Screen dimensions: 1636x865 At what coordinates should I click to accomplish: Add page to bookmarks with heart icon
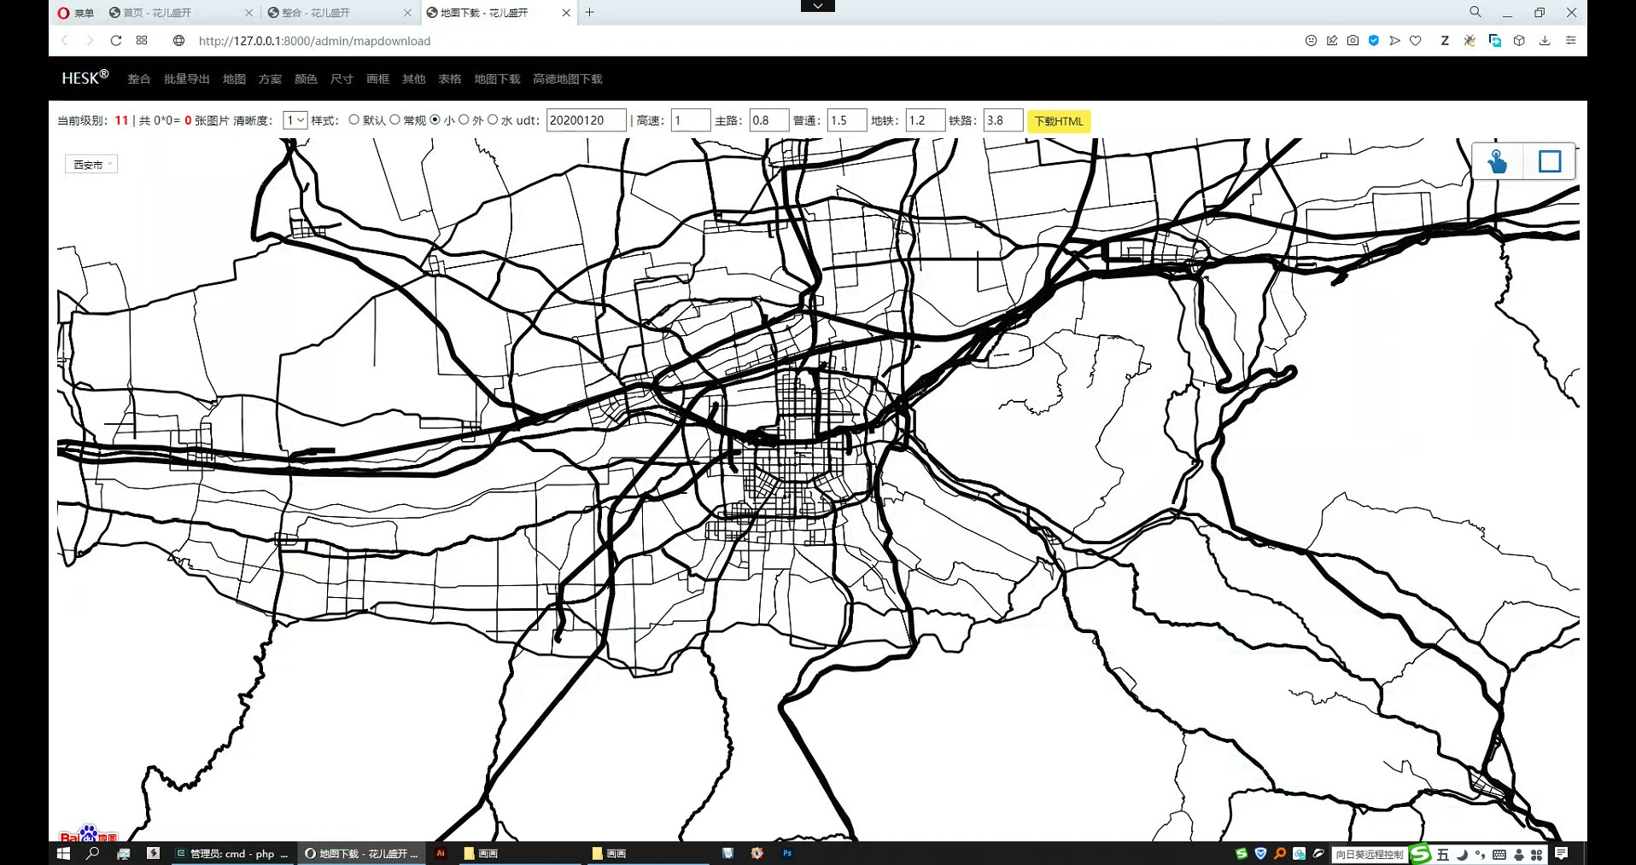click(x=1415, y=40)
